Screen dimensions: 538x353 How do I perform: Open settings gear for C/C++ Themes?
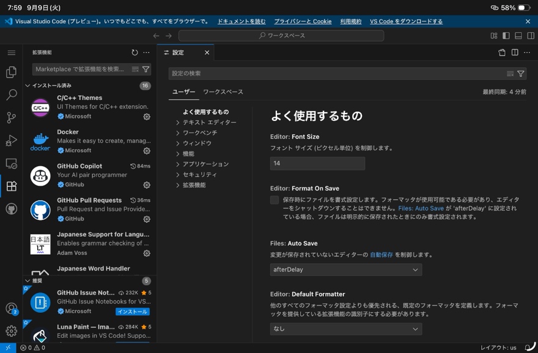[x=147, y=117]
